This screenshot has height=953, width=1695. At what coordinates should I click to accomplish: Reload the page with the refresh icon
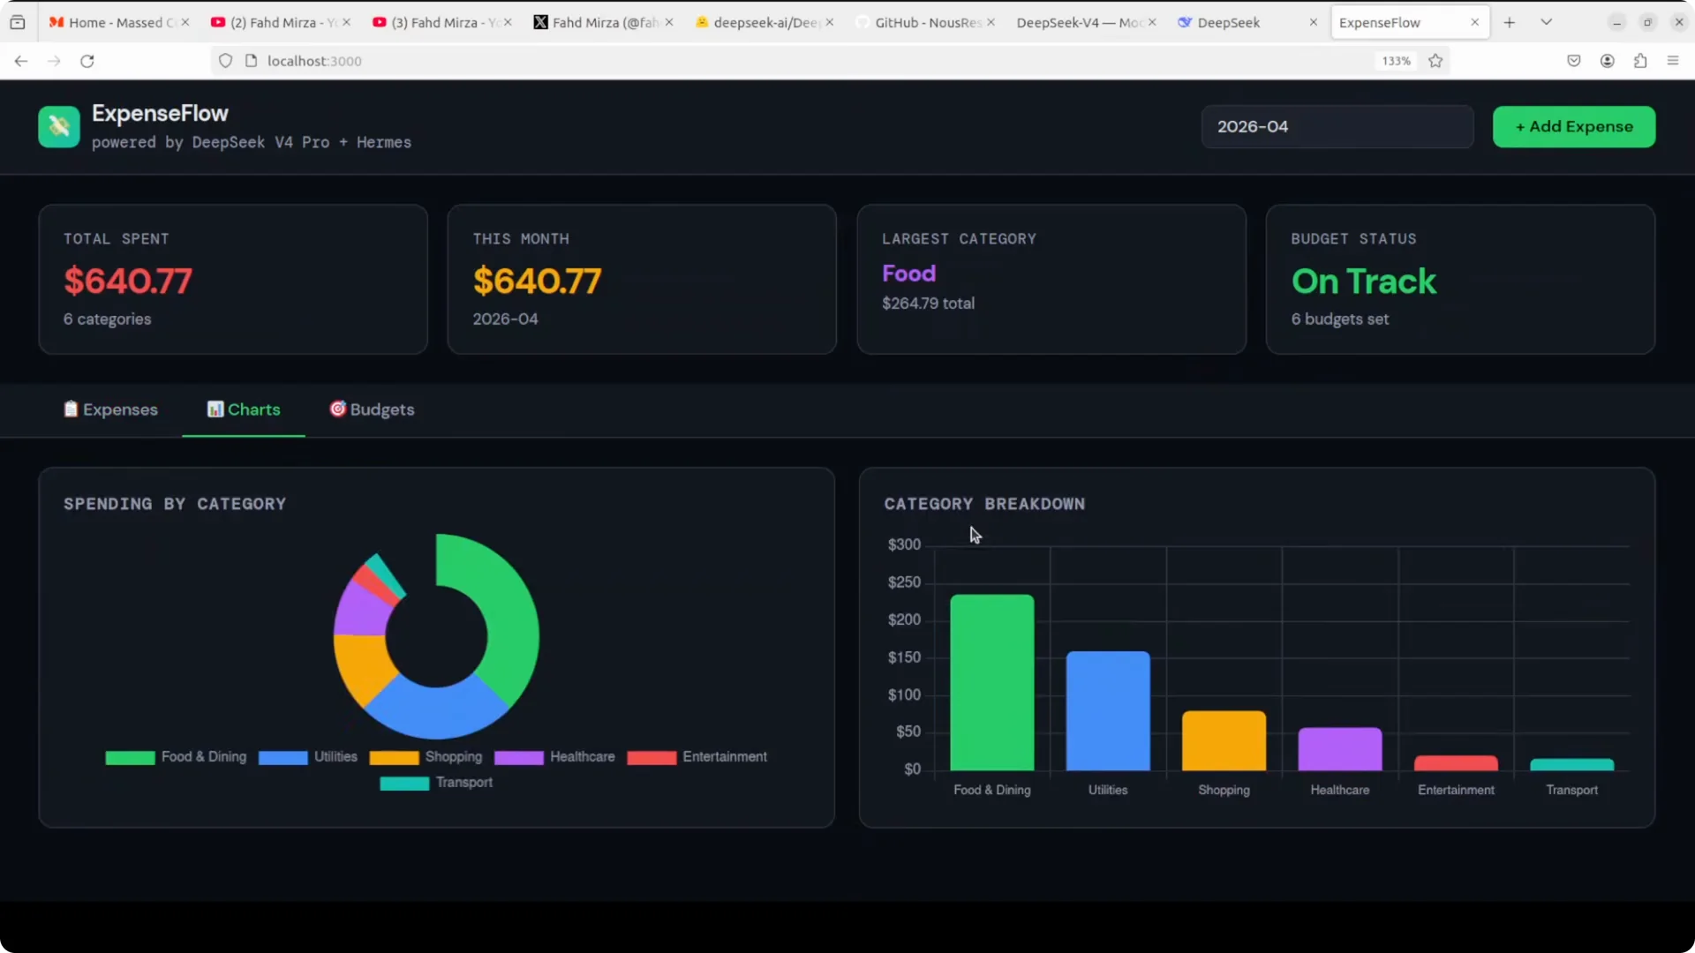tap(87, 61)
